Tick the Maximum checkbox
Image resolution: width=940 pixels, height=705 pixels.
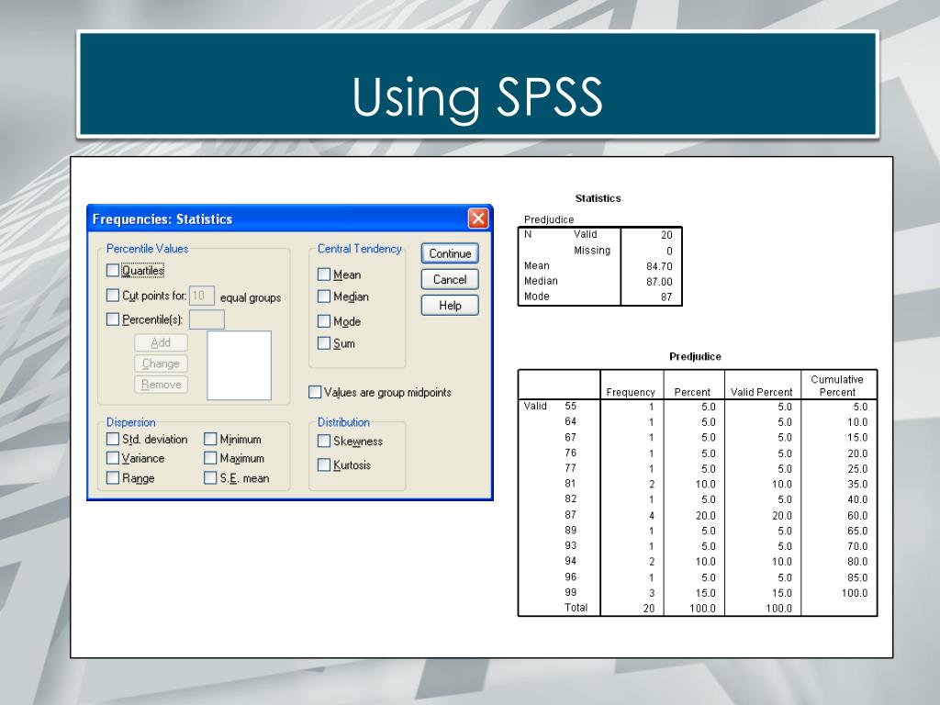pyautogui.click(x=210, y=458)
